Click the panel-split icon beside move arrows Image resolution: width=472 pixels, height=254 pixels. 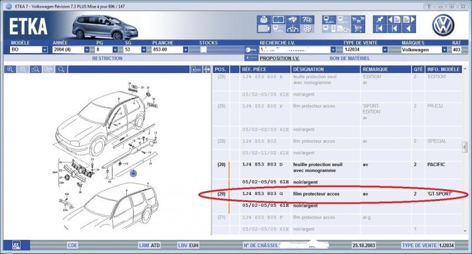[196, 70]
